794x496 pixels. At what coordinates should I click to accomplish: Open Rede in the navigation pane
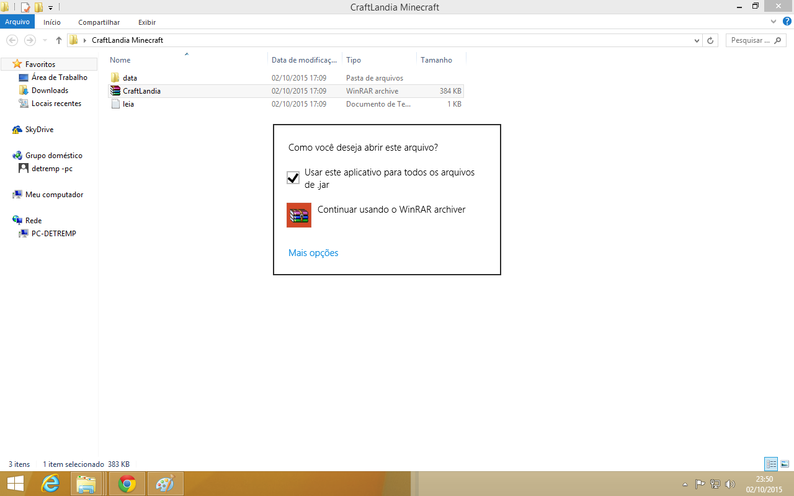[33, 221]
